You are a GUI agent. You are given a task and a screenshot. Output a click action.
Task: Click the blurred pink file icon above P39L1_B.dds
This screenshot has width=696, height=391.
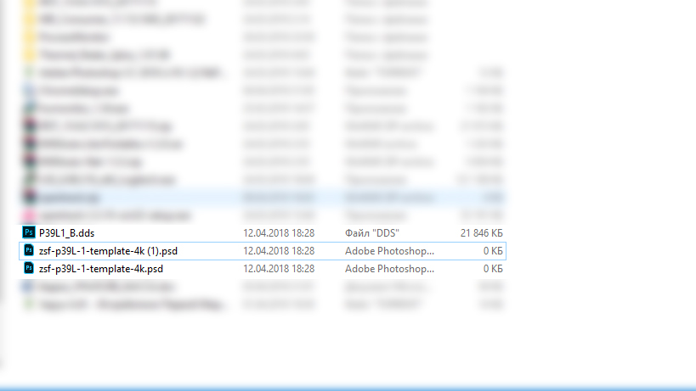click(x=29, y=215)
